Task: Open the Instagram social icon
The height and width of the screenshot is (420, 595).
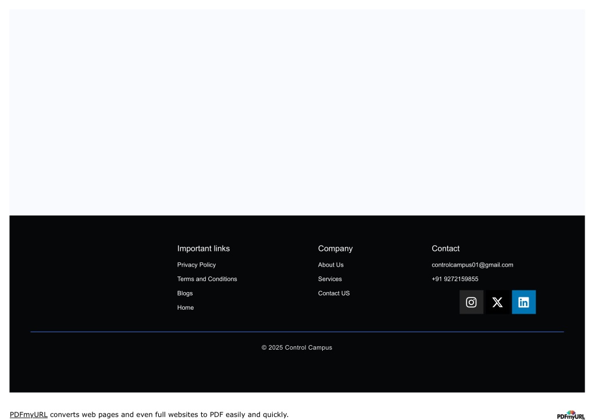Action: pos(471,302)
